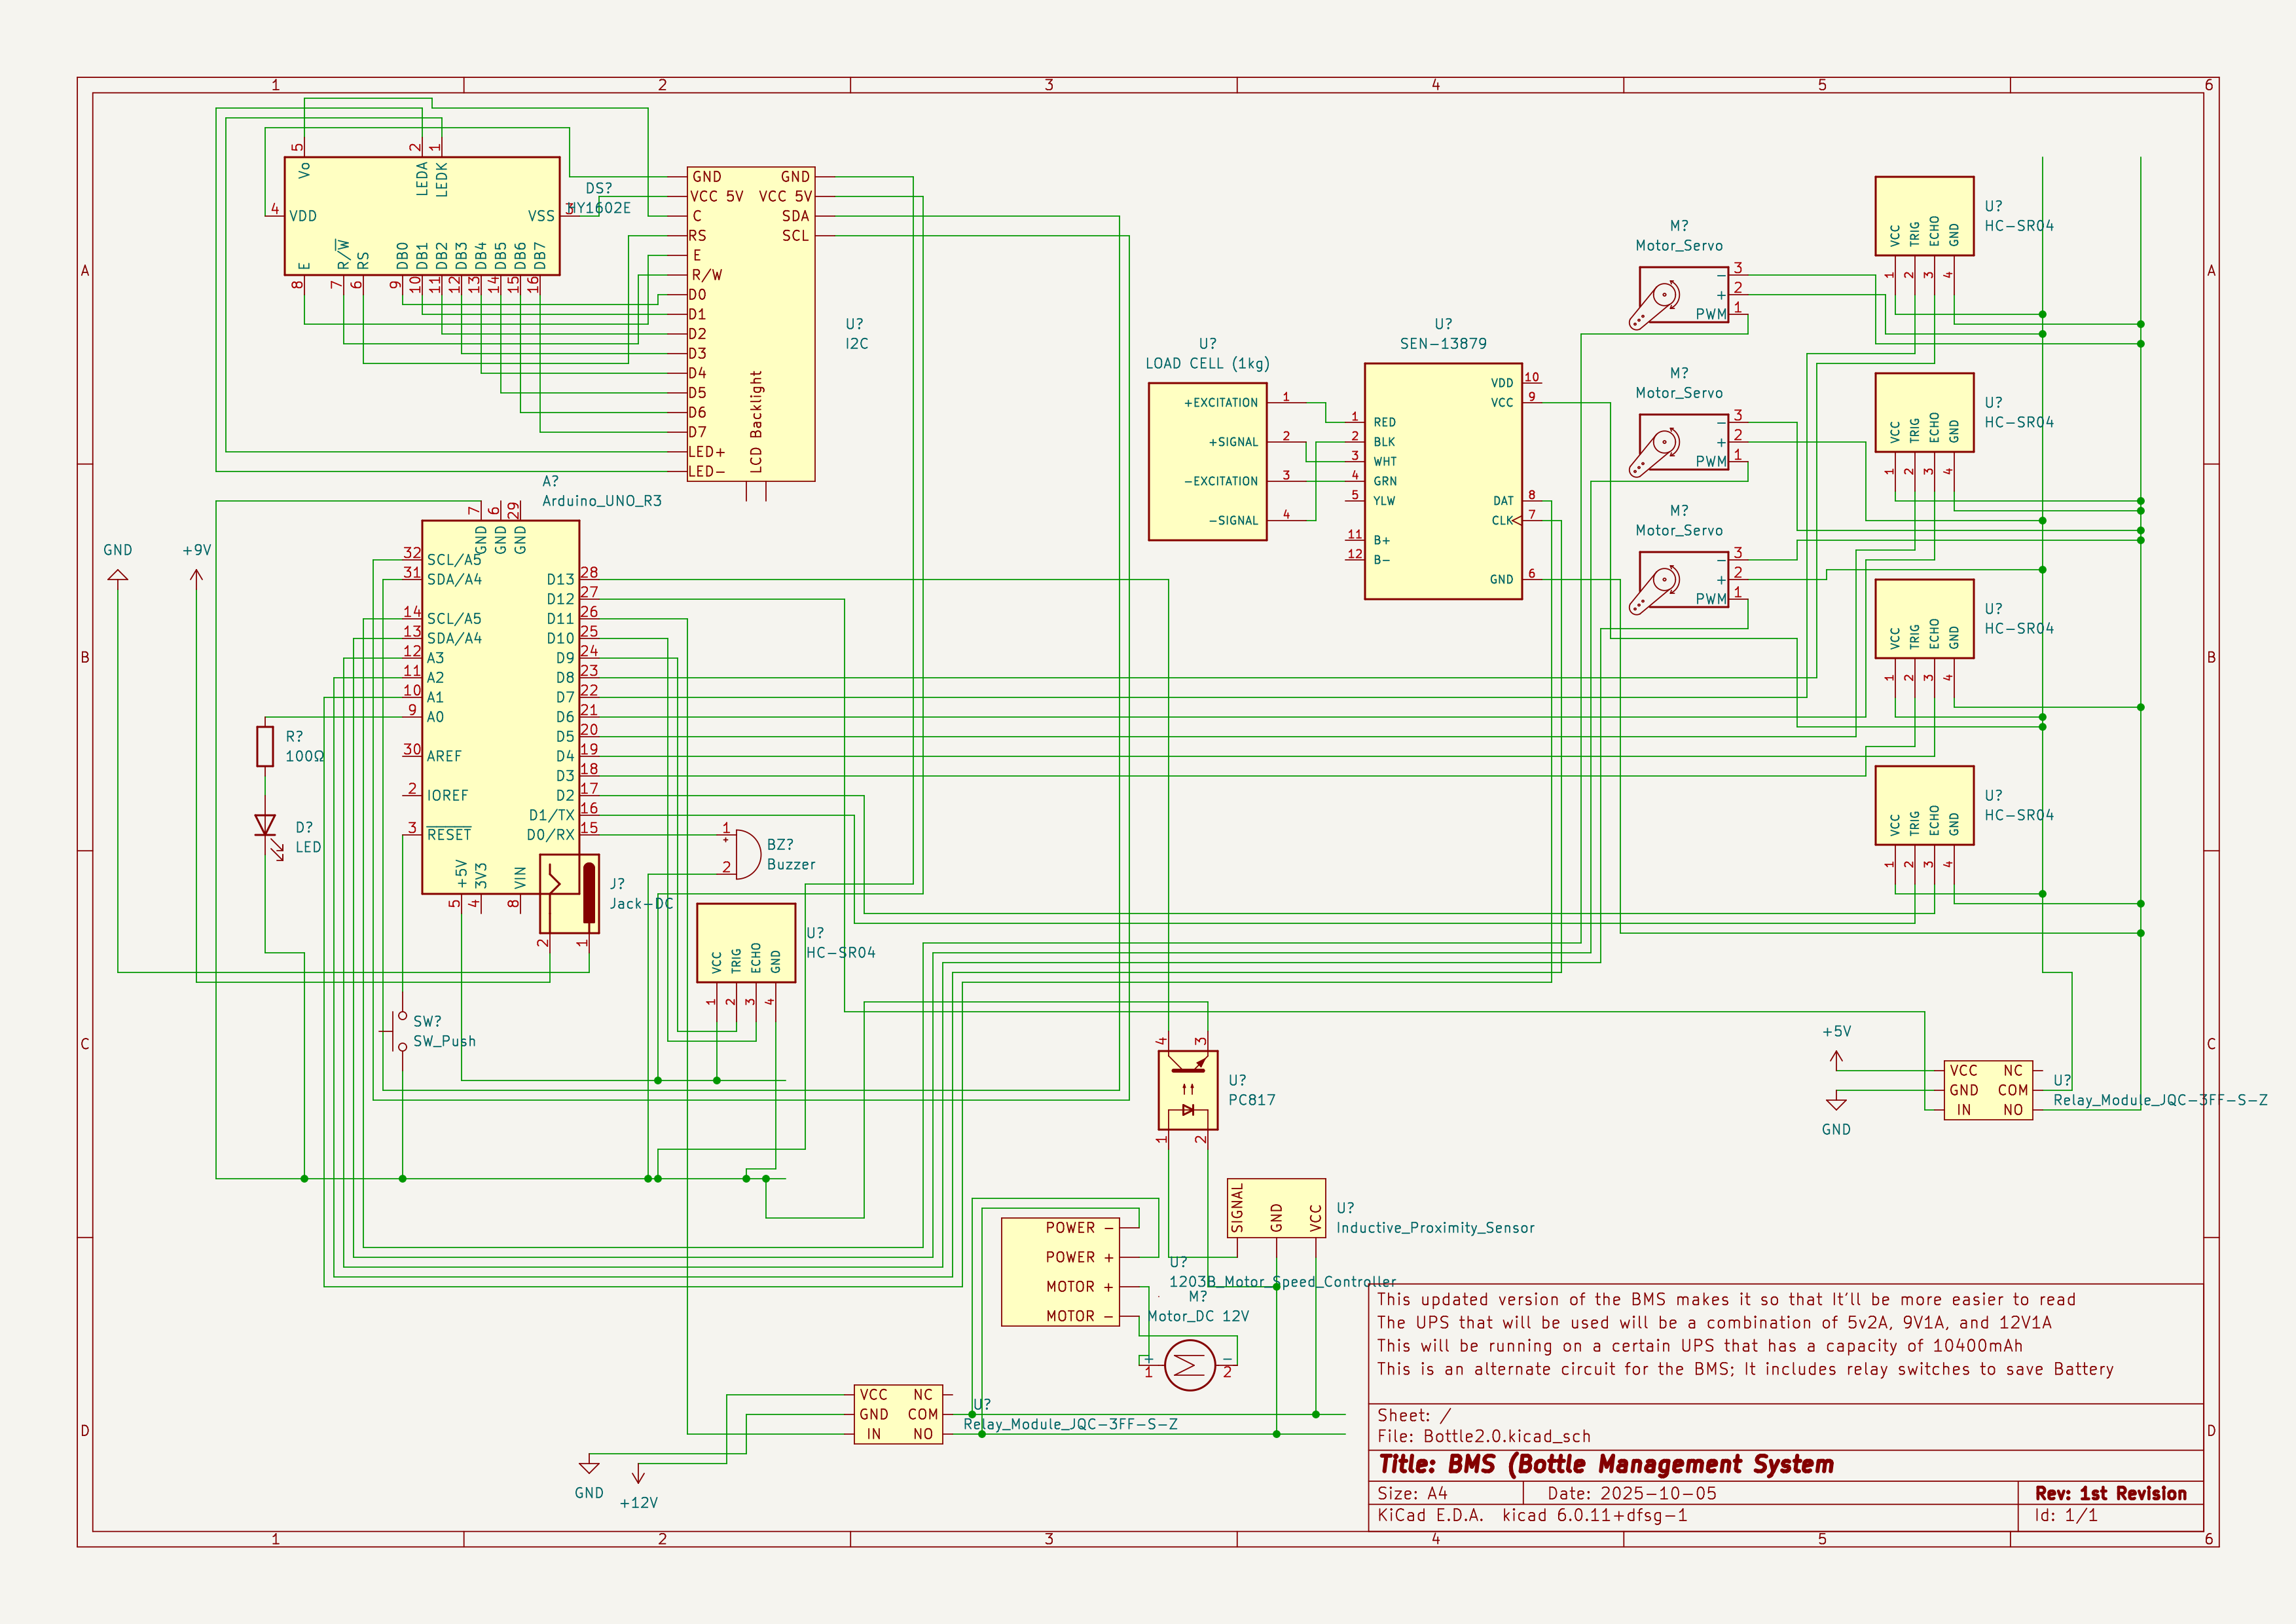Click the 'CLK' pin on SEN-13879

pos(1502,521)
